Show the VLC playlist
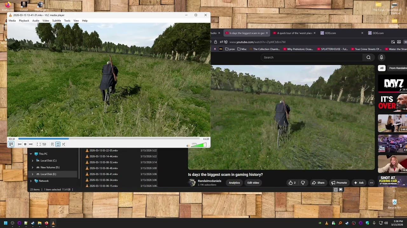This screenshot has height=228, width=407. tap(52, 144)
